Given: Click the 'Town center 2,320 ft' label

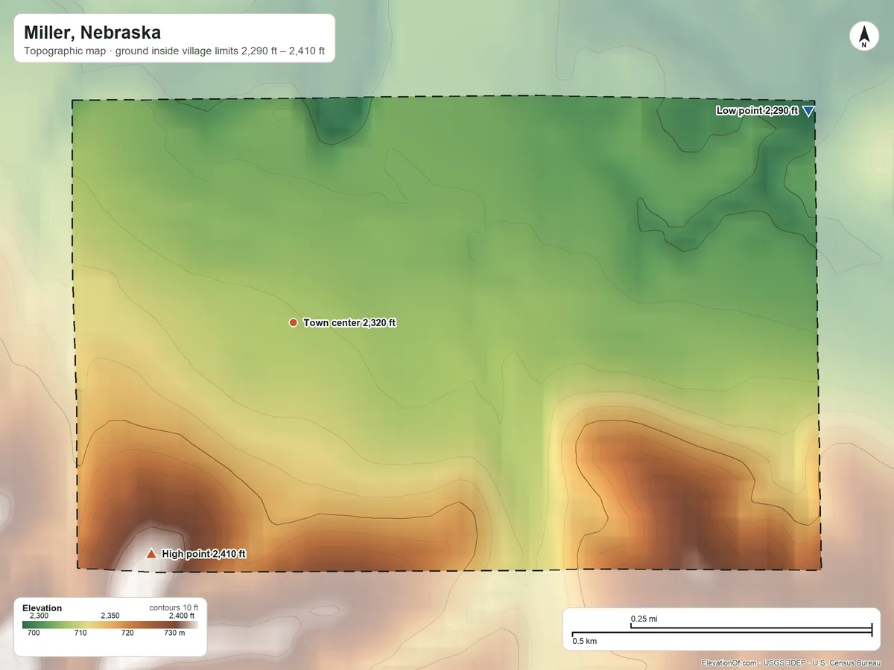Looking at the screenshot, I should point(349,323).
